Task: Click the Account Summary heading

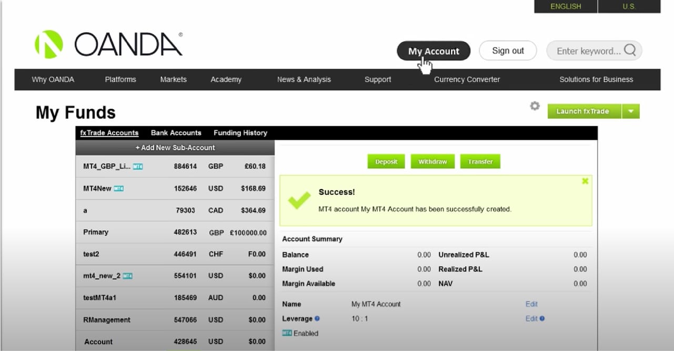Action: (x=312, y=239)
